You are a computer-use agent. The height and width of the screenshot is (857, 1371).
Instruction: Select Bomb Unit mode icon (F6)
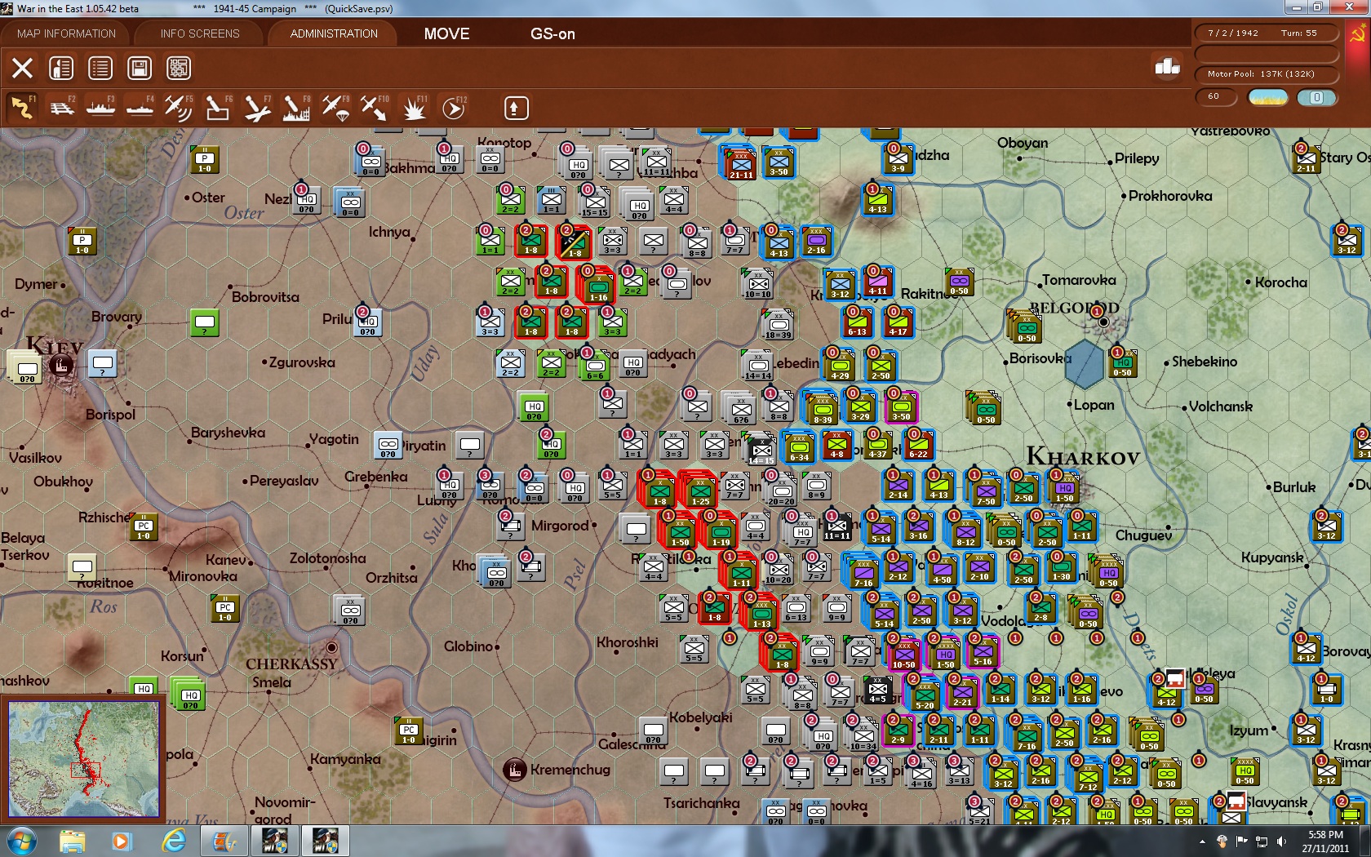(218, 108)
